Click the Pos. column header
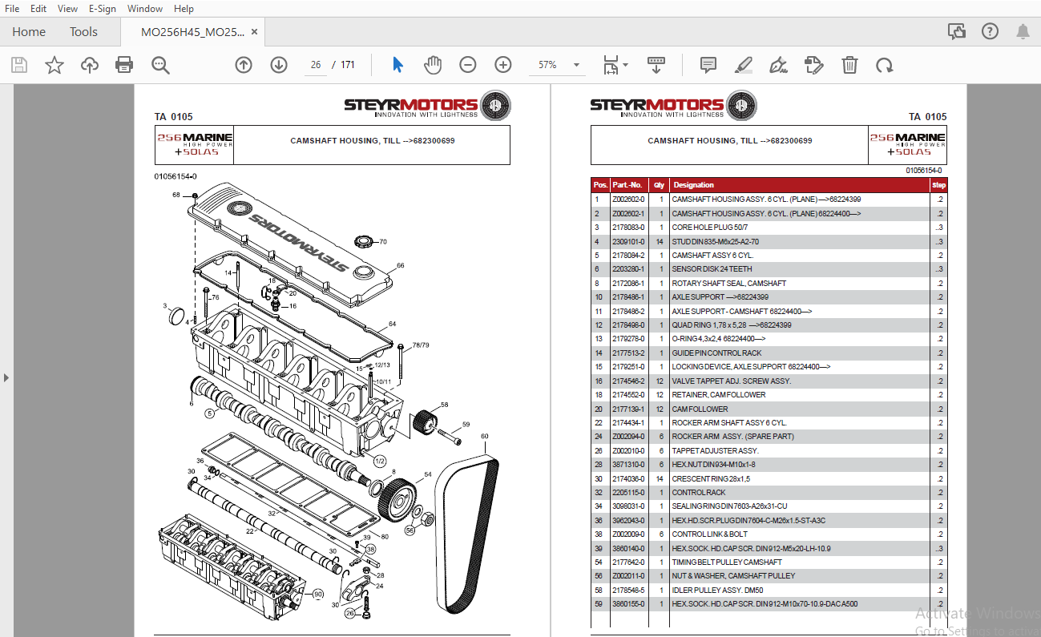This screenshot has width=1041, height=637. click(600, 185)
